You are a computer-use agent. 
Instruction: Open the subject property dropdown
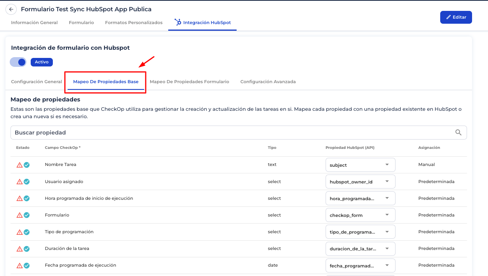(360, 165)
